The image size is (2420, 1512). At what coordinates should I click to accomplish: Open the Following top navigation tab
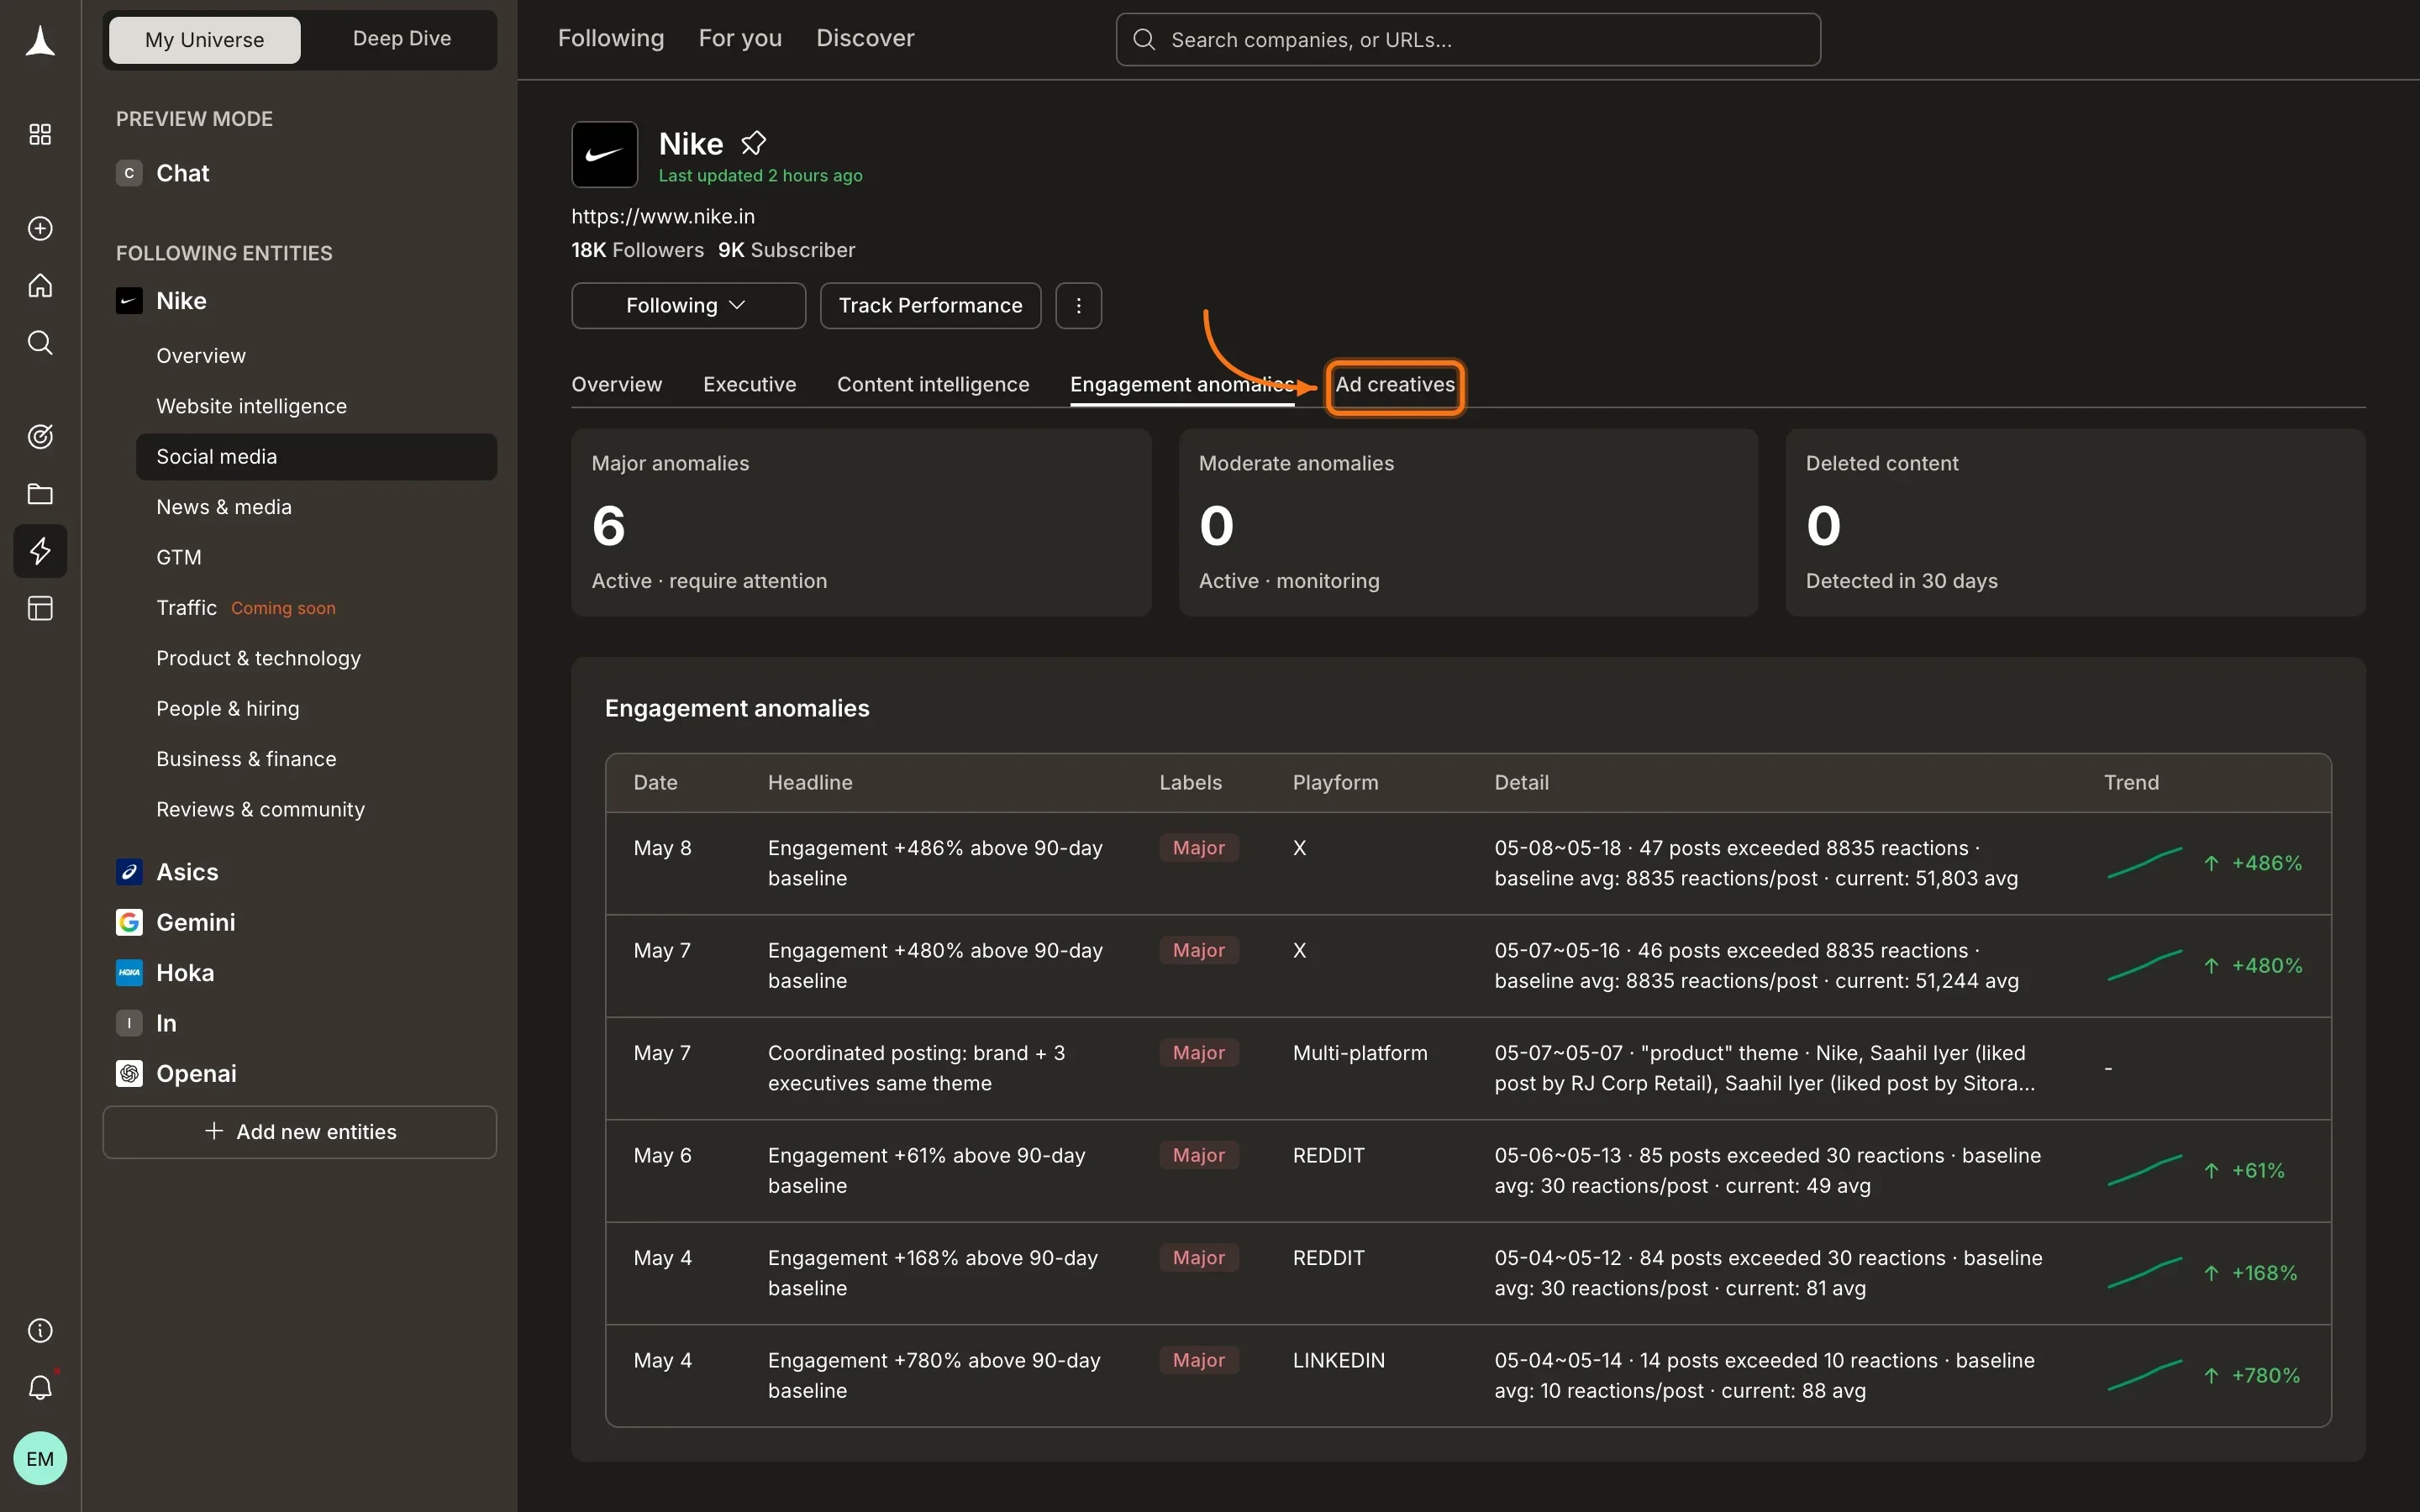[611, 38]
